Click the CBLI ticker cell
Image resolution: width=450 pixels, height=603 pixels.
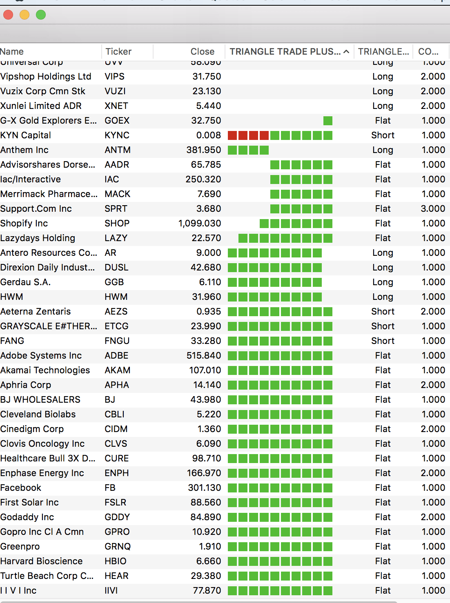point(115,415)
